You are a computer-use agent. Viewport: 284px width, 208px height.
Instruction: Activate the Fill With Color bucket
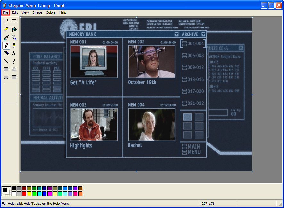(x=14, y=29)
